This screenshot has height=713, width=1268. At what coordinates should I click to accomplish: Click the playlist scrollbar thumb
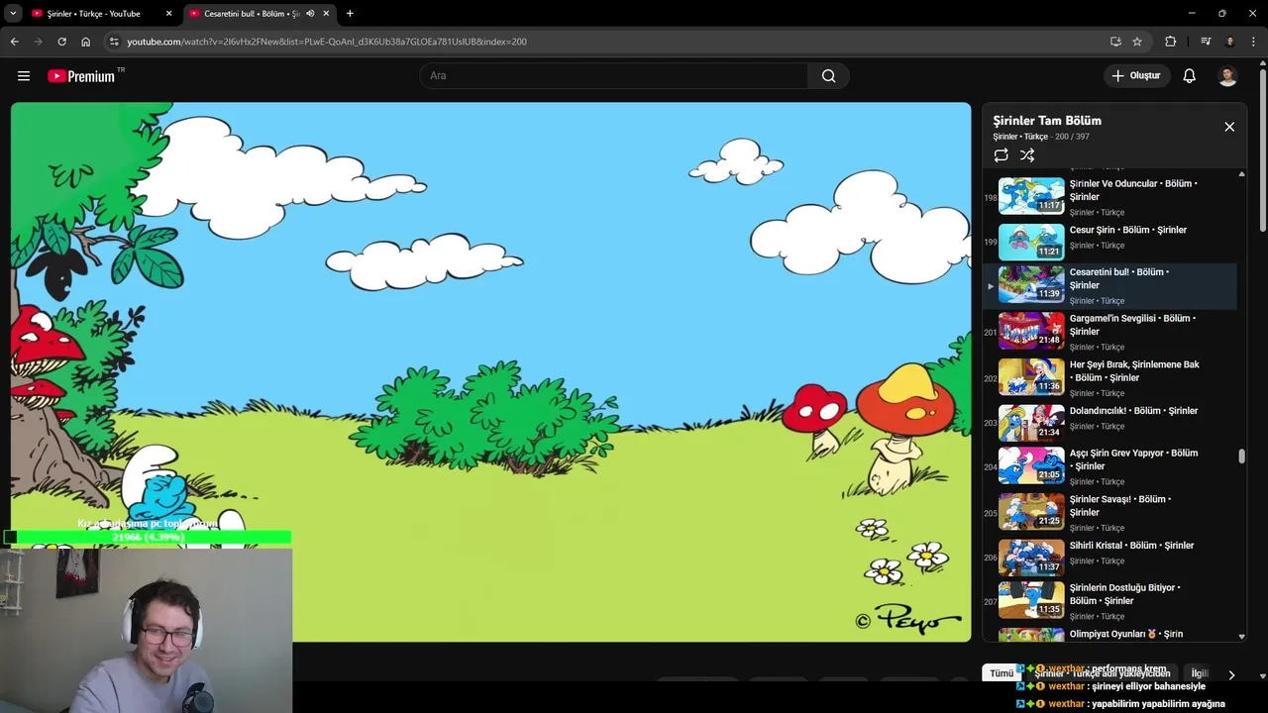pyautogui.click(x=1241, y=456)
